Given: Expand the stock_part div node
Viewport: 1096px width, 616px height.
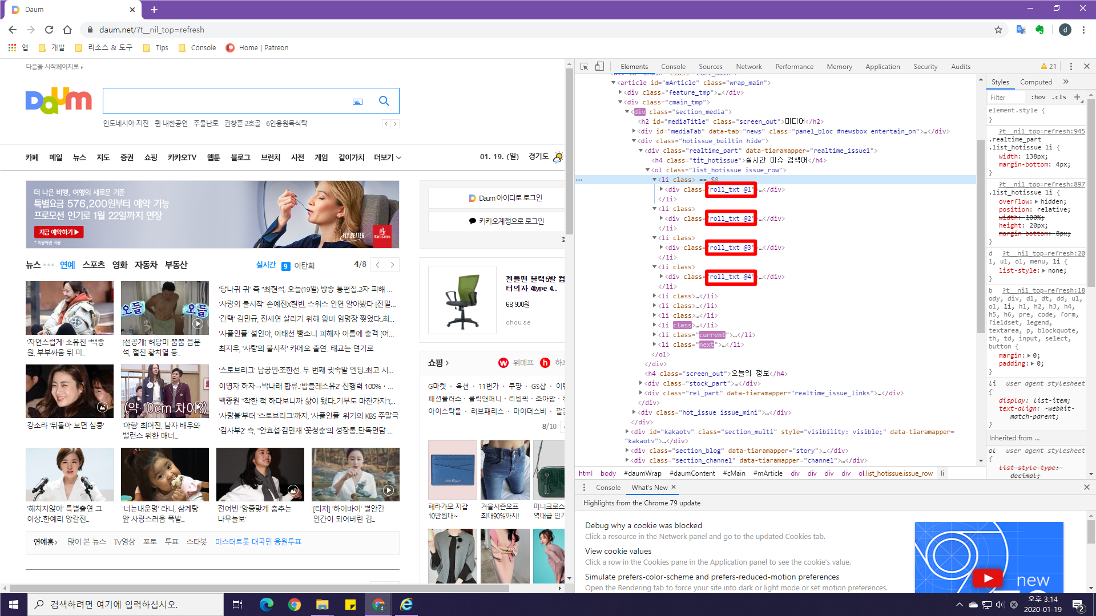Looking at the screenshot, I should coord(641,383).
